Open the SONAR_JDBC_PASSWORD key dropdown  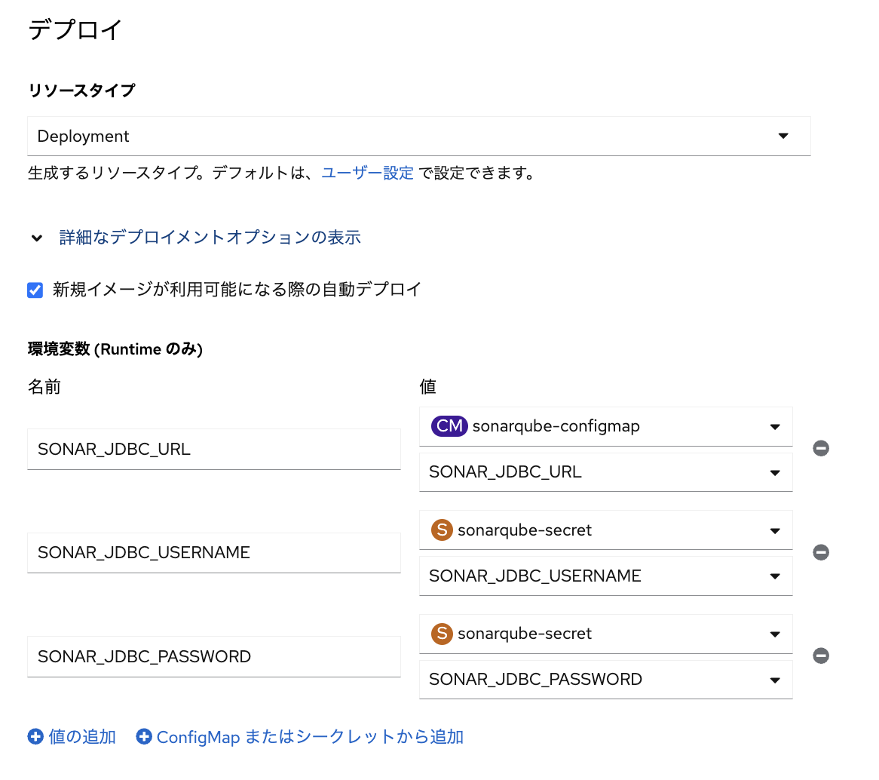pos(605,680)
